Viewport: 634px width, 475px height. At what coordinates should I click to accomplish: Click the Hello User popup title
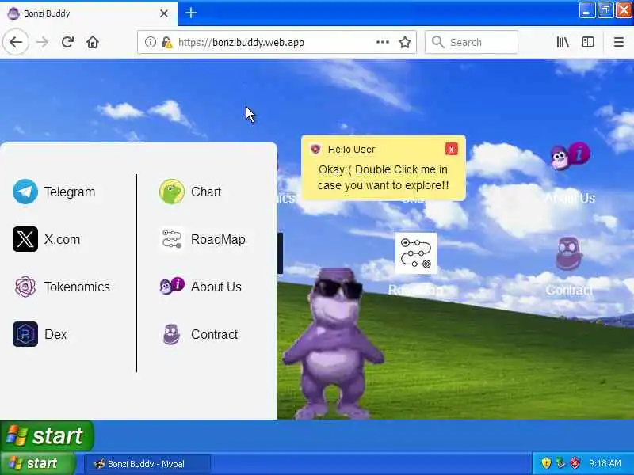(351, 150)
